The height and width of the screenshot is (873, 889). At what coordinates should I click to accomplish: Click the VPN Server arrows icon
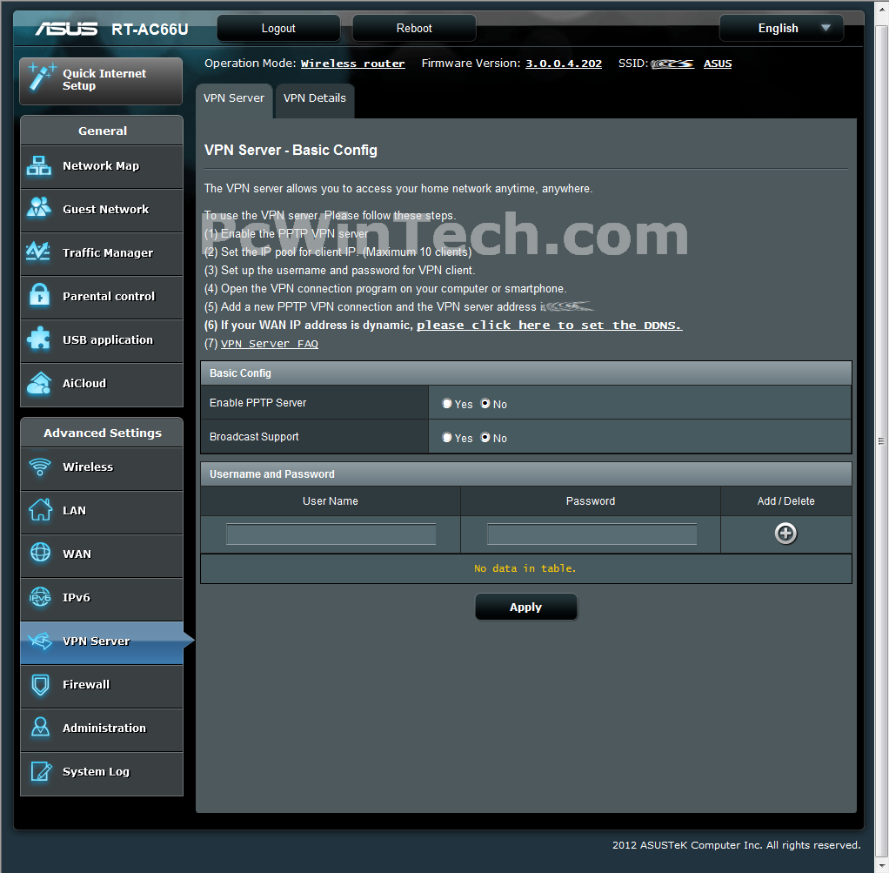[x=40, y=641]
